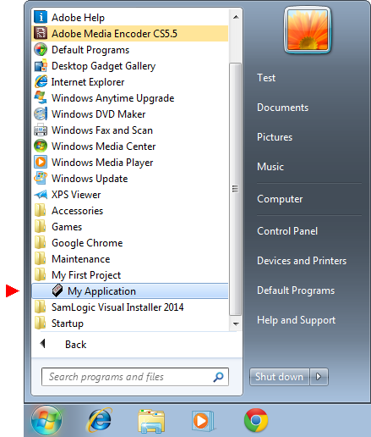This screenshot has height=437, width=371.
Task: Launch Internet Explorer from the programs list icon
Action: click(41, 82)
